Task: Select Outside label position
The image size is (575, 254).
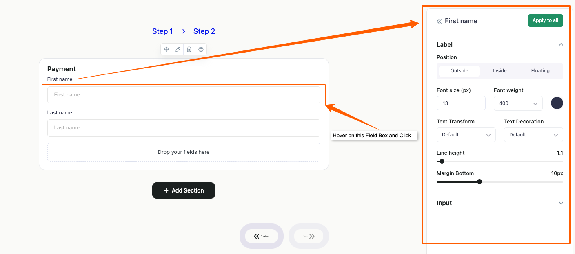Action: coord(459,71)
